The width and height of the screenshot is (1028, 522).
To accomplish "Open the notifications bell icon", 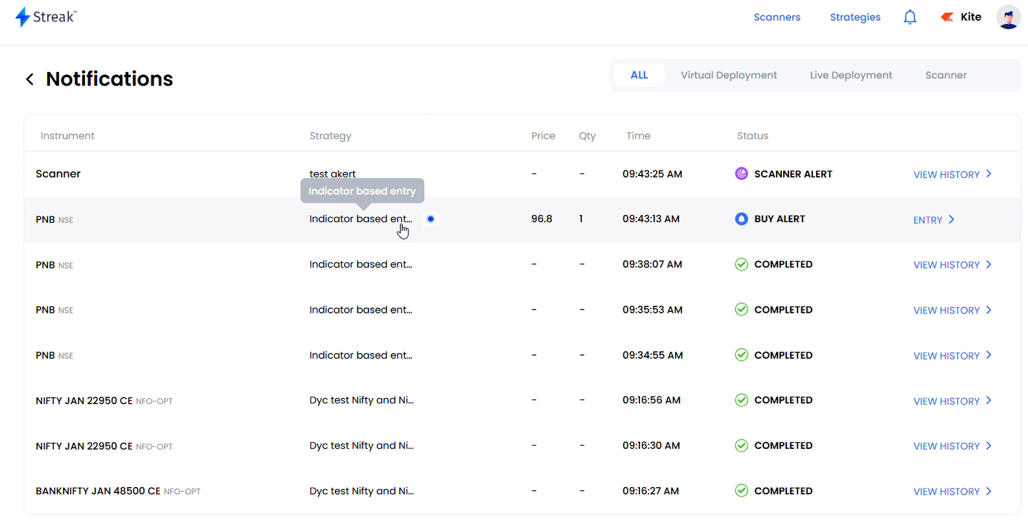I will pyautogui.click(x=910, y=17).
